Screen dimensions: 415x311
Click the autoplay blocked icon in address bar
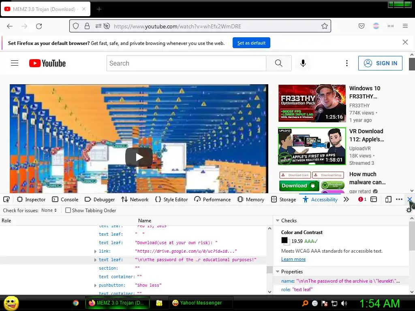107,26
